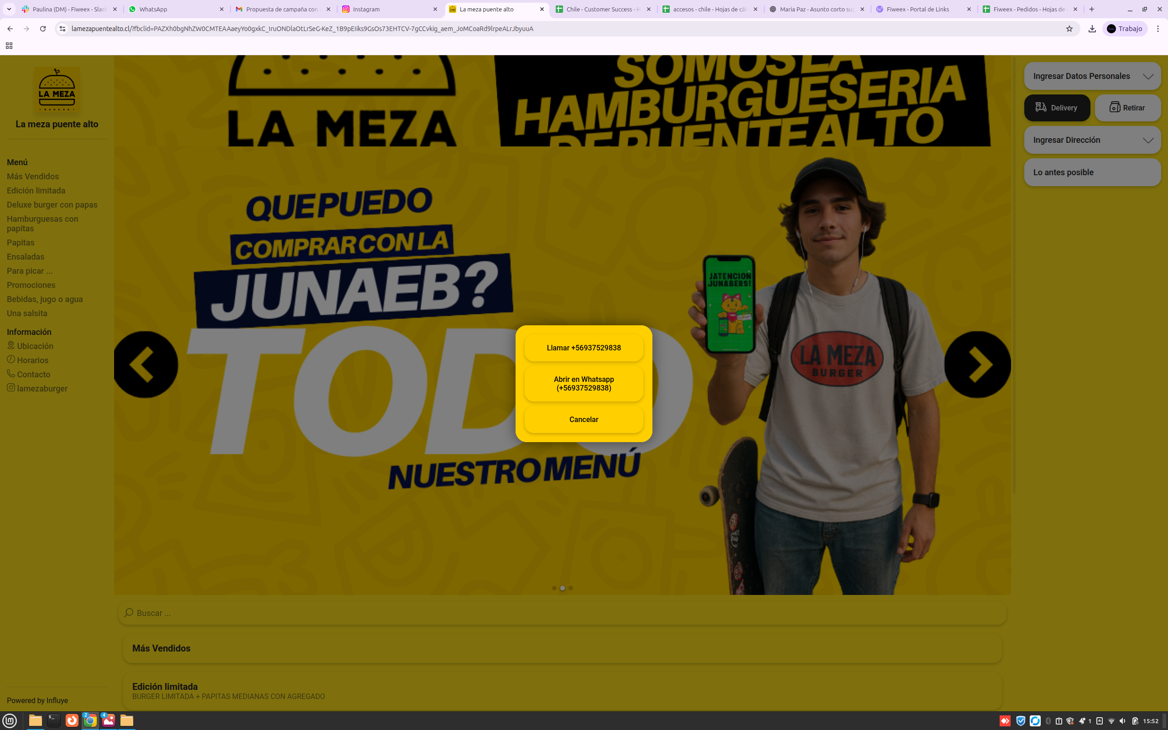Open the Lo antes posible time selector

click(x=1092, y=172)
